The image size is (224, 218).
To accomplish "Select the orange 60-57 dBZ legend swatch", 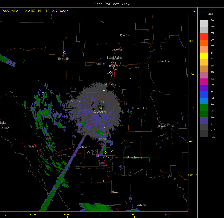I will point(204,43).
